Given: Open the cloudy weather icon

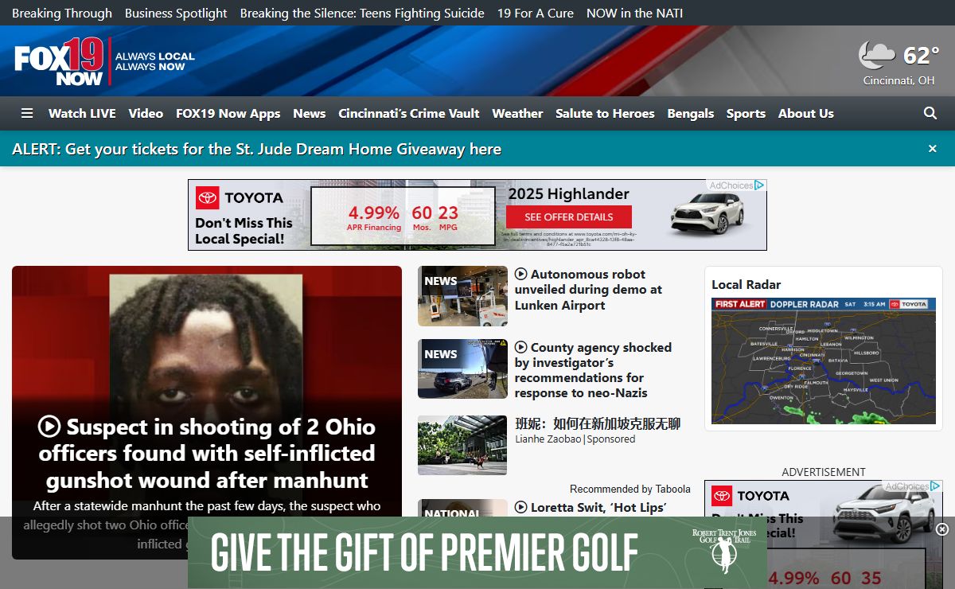Looking at the screenshot, I should (876, 55).
